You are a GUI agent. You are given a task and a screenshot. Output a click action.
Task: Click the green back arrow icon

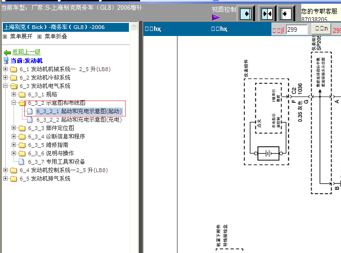7,52
